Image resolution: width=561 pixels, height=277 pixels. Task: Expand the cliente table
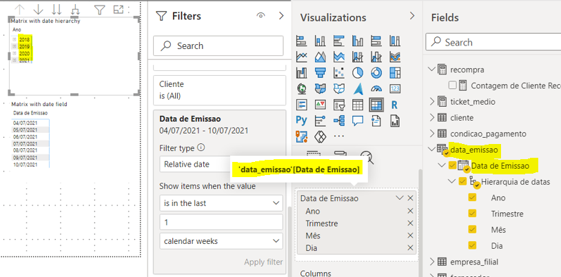pyautogui.click(x=433, y=118)
